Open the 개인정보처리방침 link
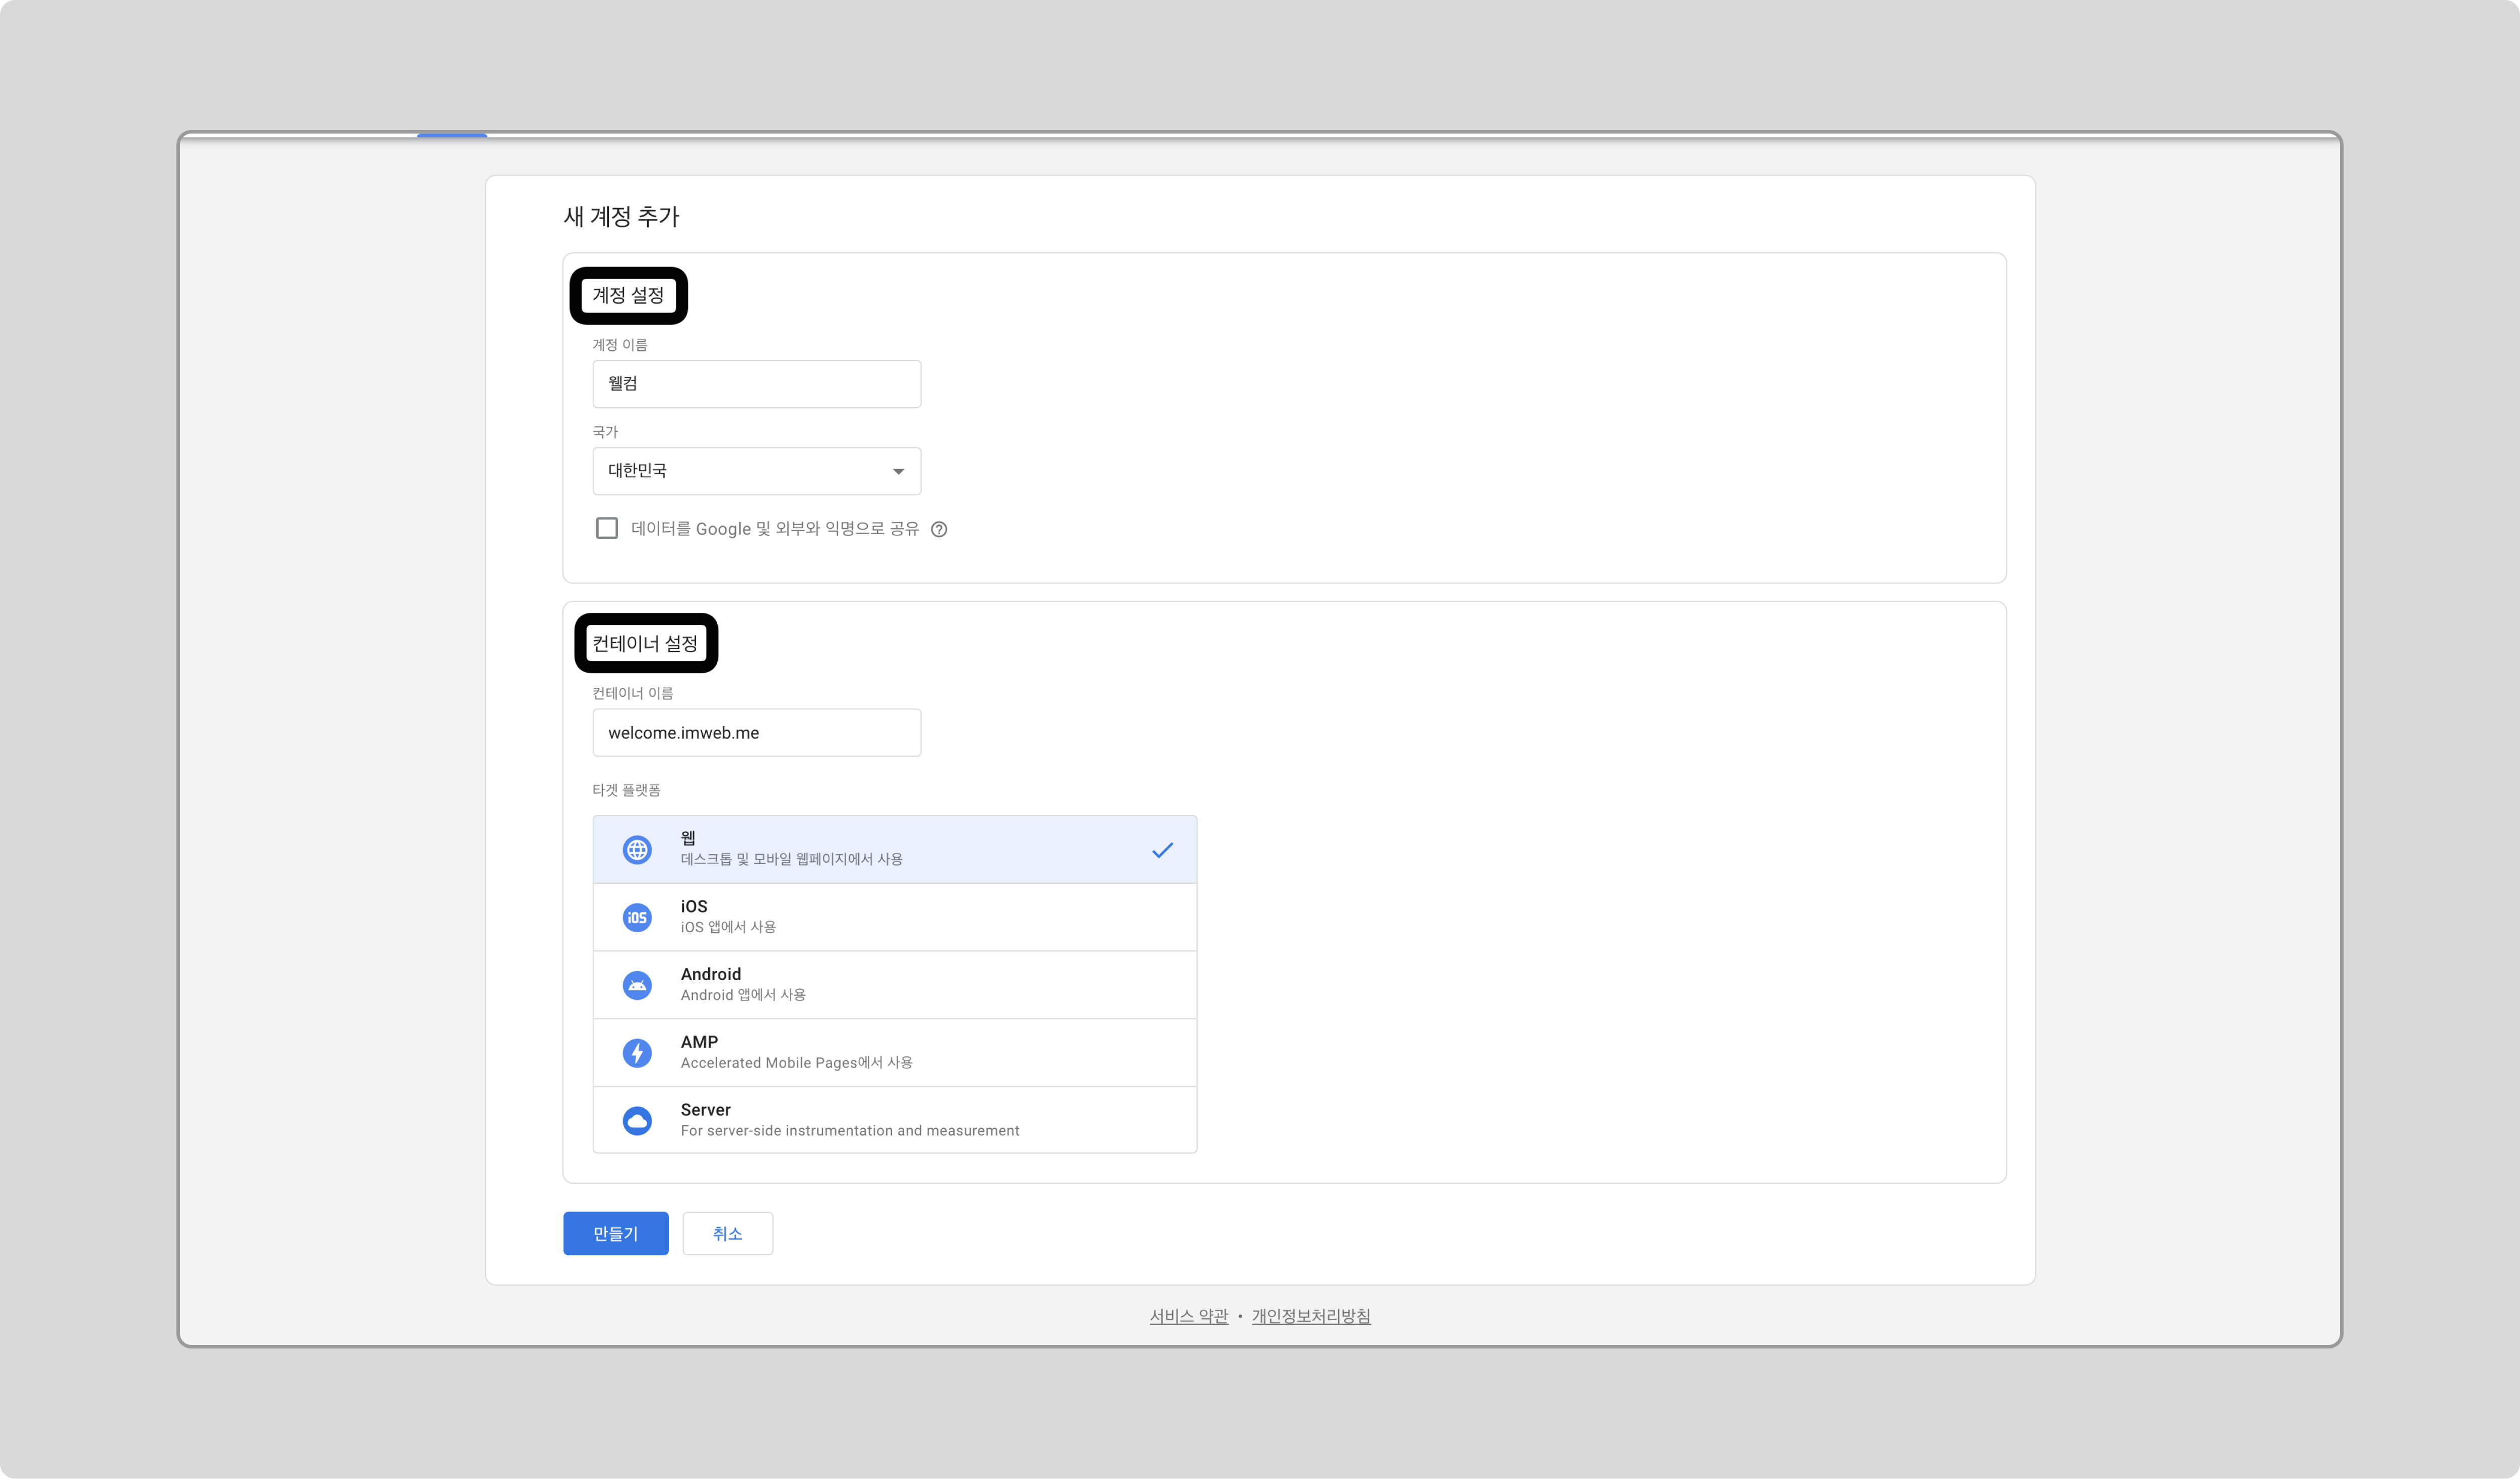This screenshot has height=1479, width=2520. click(x=1311, y=1316)
